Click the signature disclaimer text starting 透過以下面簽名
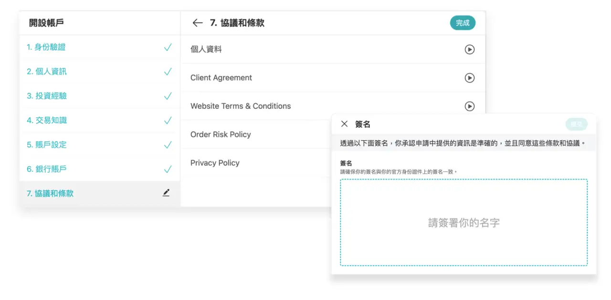Image resolution: width=611 pixels, height=300 pixels. [x=463, y=143]
